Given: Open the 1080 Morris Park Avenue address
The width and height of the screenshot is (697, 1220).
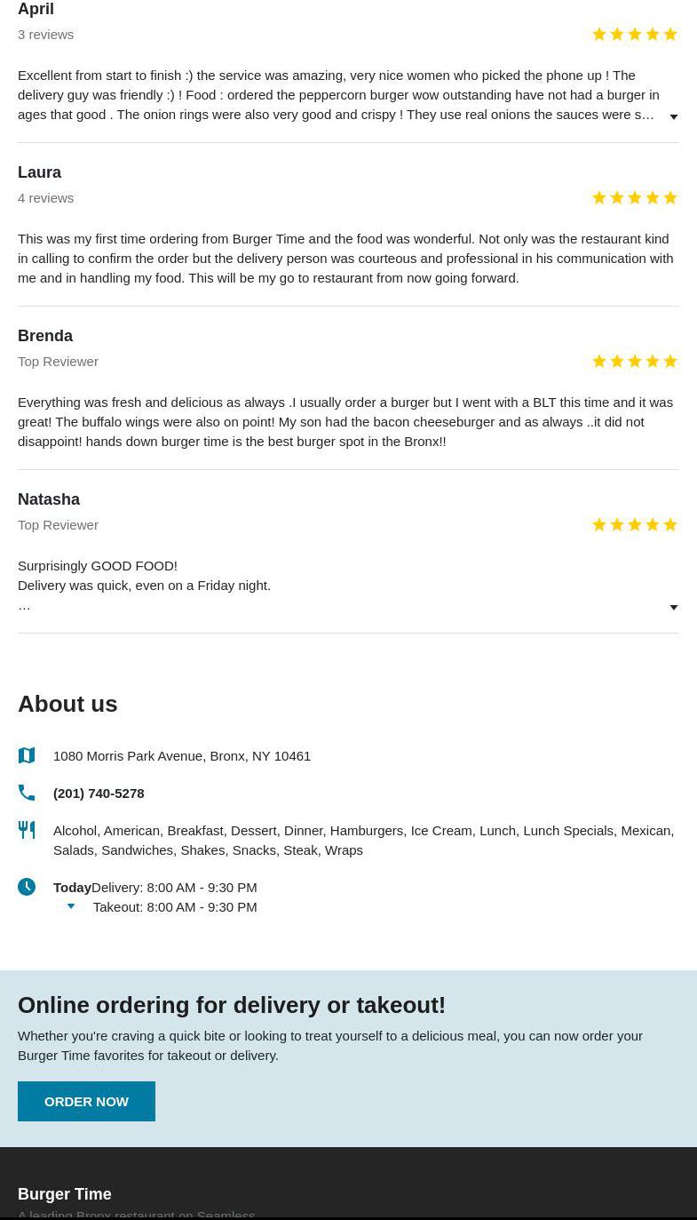Looking at the screenshot, I should tap(182, 755).
